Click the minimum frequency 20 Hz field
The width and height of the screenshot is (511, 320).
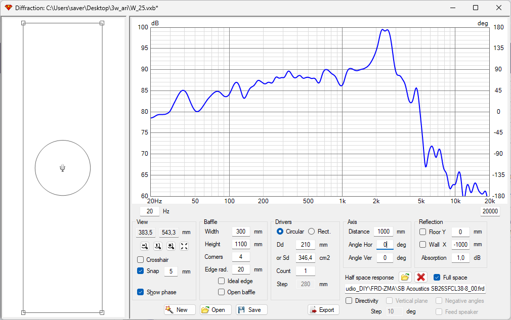pos(150,211)
